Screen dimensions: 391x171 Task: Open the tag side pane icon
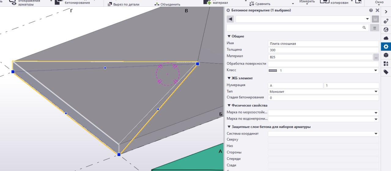click(x=386, y=72)
